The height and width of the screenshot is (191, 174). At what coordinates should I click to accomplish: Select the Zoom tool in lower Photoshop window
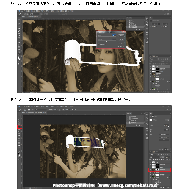click(x=19, y=148)
